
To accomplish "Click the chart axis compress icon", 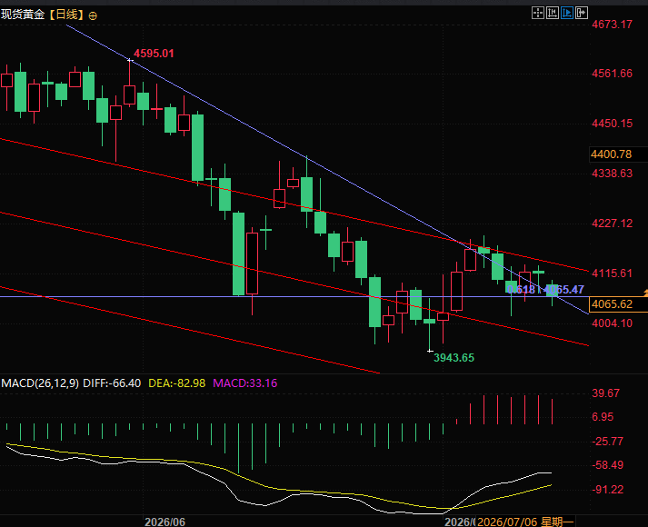I will 553,14.
